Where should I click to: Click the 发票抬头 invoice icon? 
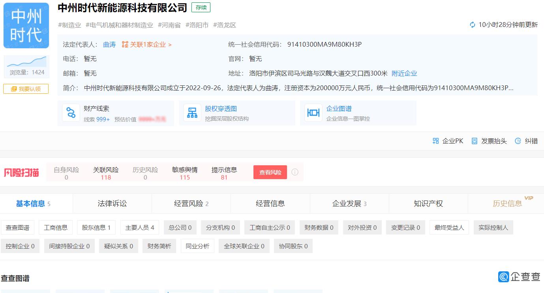[474, 141]
